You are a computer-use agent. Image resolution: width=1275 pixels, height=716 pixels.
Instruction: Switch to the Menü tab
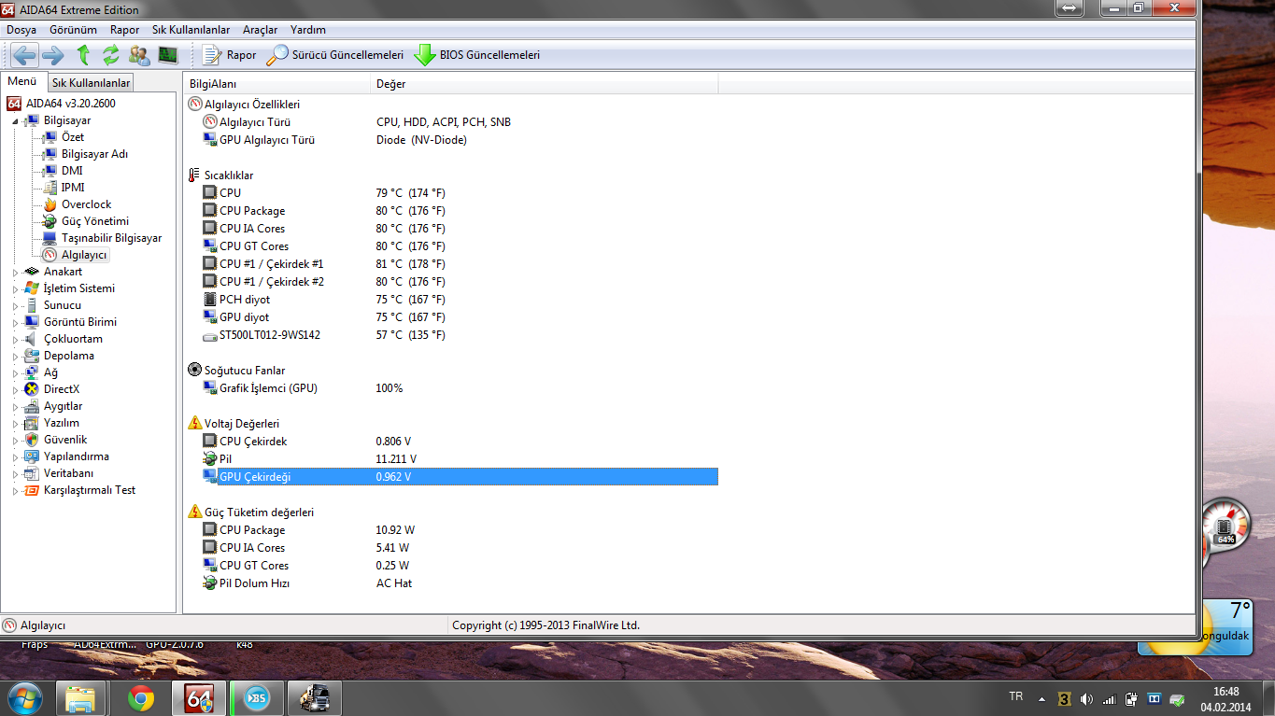(x=22, y=81)
